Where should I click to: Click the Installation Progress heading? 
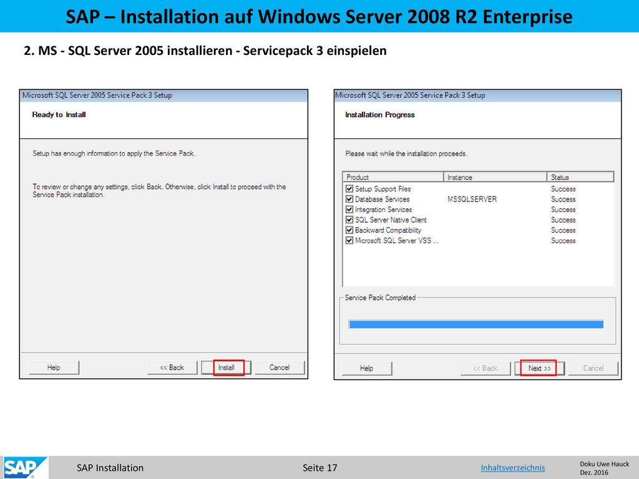click(x=380, y=115)
